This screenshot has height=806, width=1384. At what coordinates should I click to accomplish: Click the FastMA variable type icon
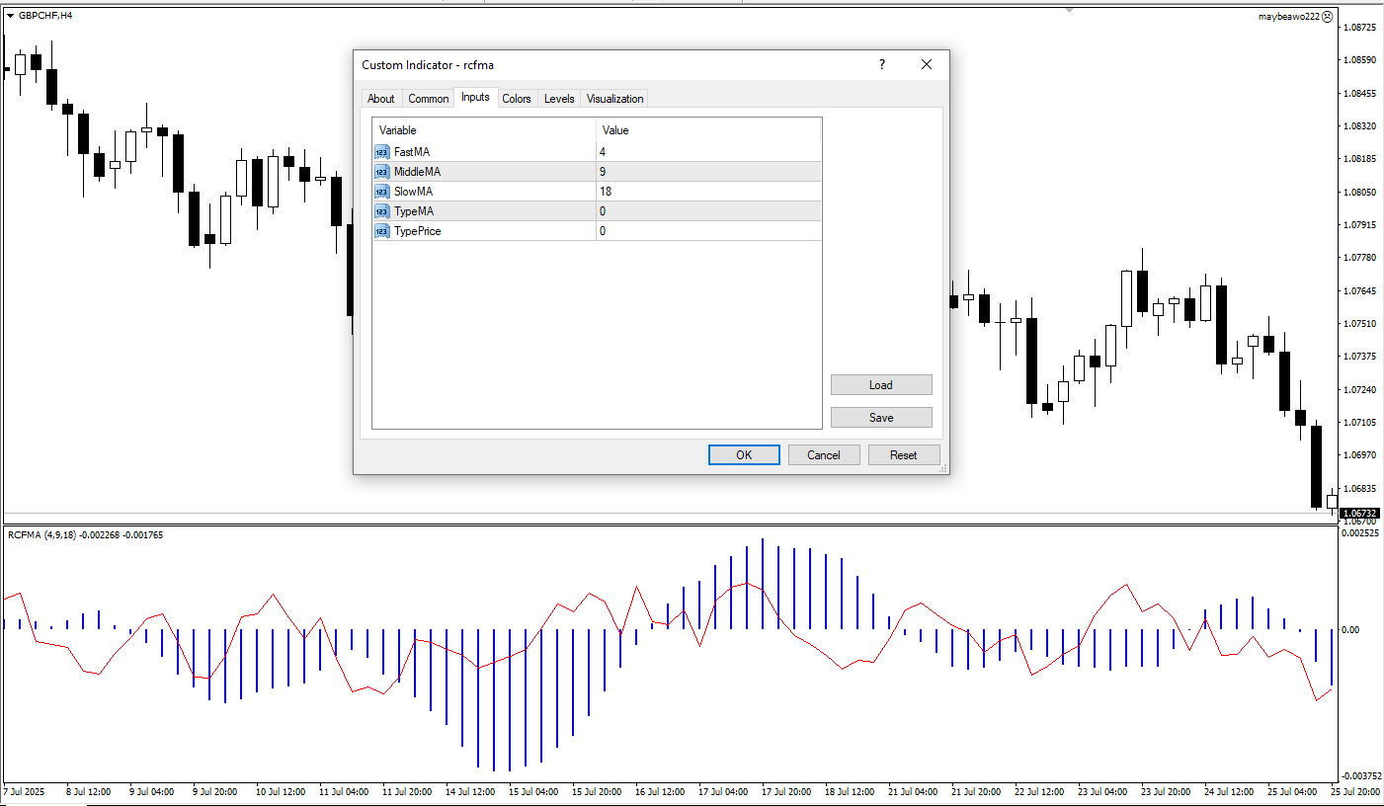coord(382,152)
